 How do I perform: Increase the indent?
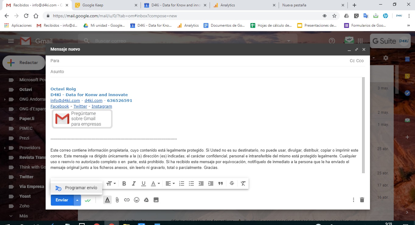tap(211, 183)
